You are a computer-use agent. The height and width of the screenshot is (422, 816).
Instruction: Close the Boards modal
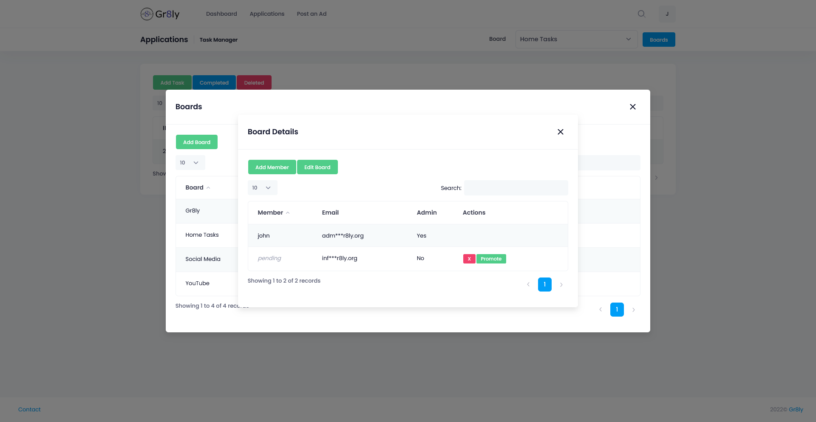coord(633,107)
